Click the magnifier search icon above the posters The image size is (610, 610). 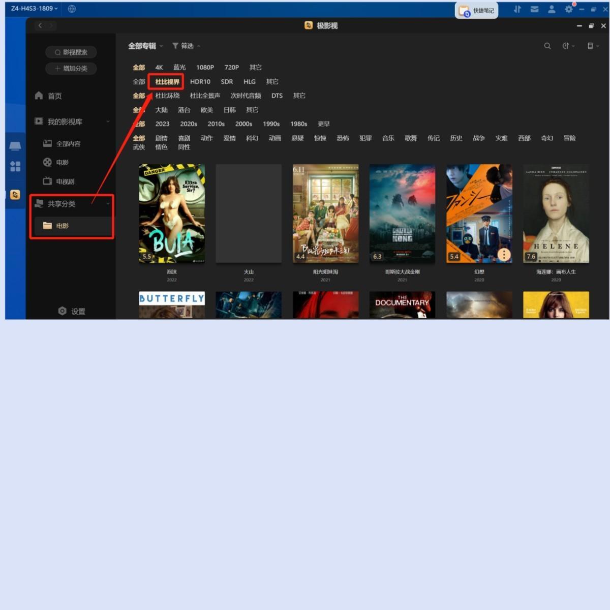pos(547,46)
